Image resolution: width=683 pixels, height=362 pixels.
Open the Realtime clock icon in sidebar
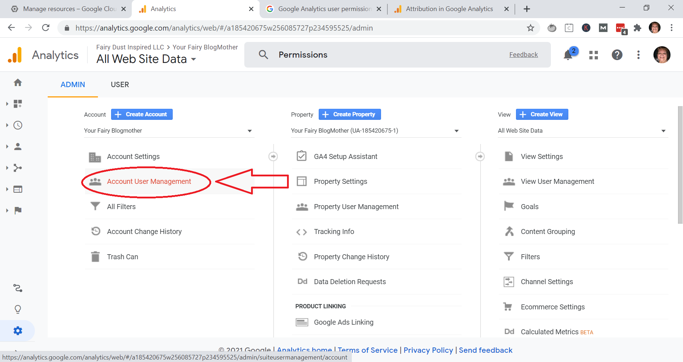pyautogui.click(x=18, y=125)
